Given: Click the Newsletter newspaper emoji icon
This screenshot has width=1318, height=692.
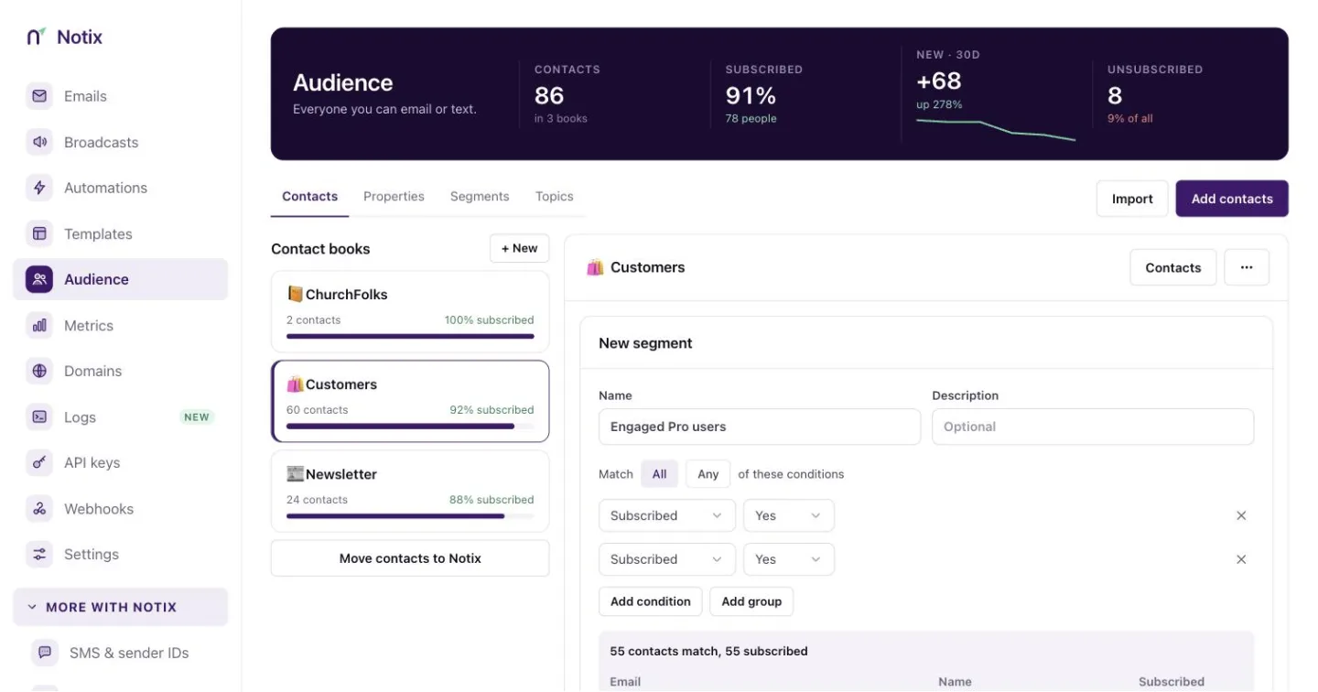Looking at the screenshot, I should click(295, 474).
